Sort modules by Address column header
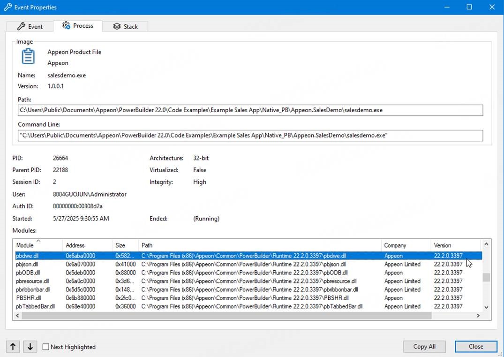 click(x=87, y=245)
